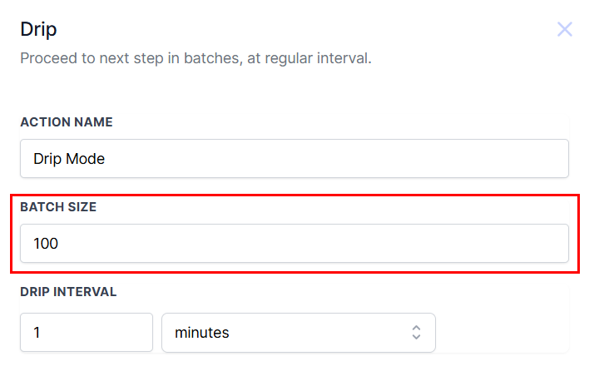This screenshot has width=594, height=371.
Task: Click into the Batch Size field
Action: 294,244
